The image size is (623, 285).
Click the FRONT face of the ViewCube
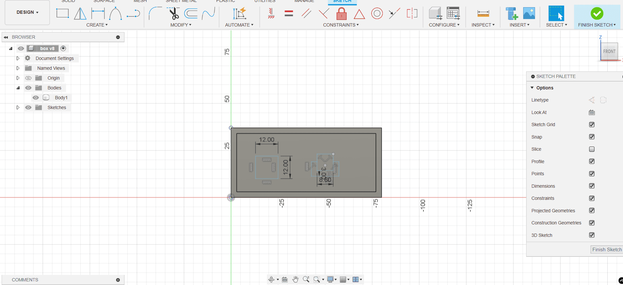click(609, 51)
